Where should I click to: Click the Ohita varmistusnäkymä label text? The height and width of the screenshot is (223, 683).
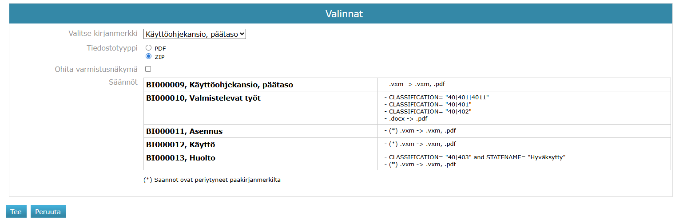pos(96,69)
